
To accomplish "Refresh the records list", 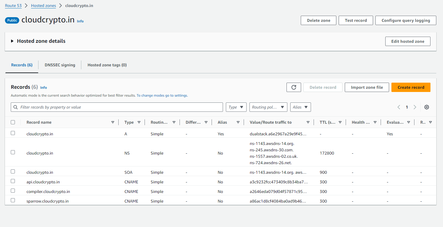I will [294, 87].
